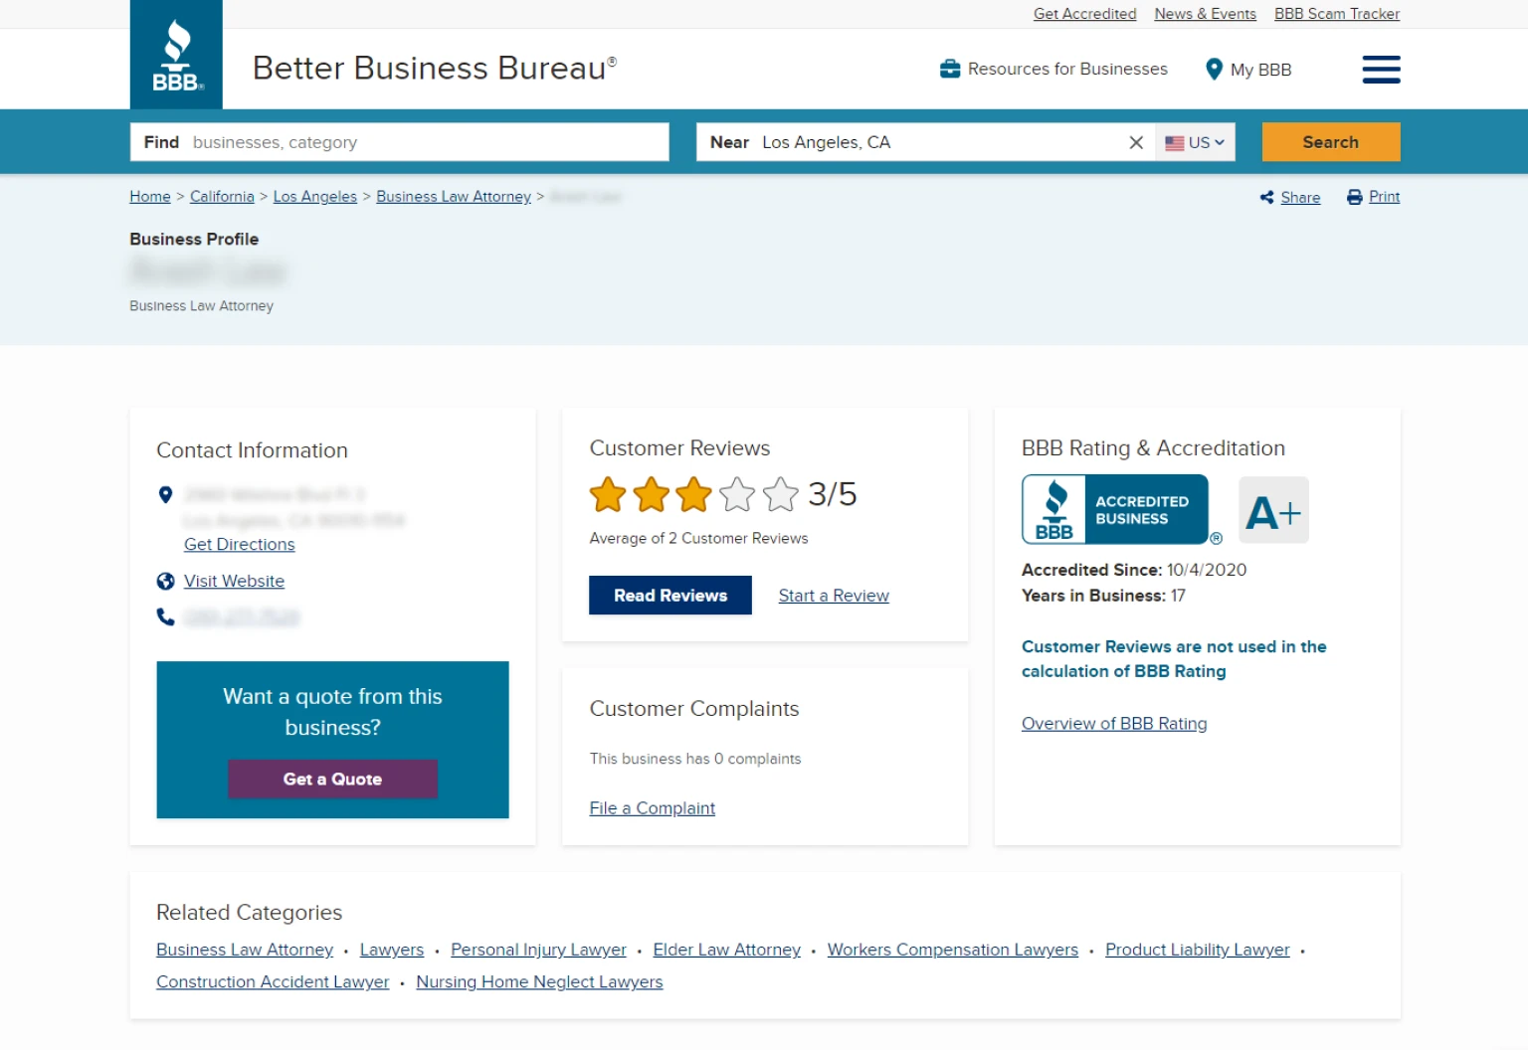This screenshot has height=1050, width=1528.
Task: Click Start a Review link
Action: click(x=834, y=596)
